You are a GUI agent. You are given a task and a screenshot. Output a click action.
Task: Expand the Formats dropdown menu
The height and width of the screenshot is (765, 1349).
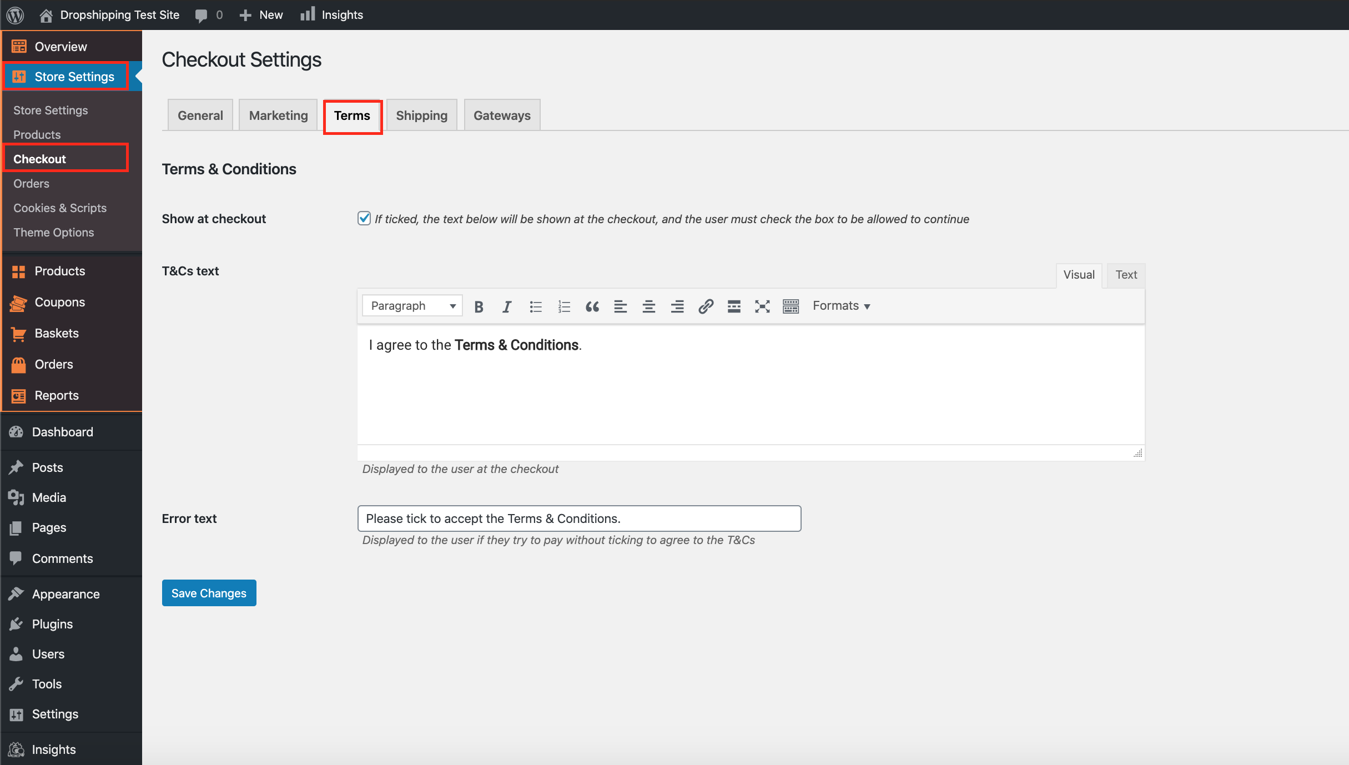point(841,306)
